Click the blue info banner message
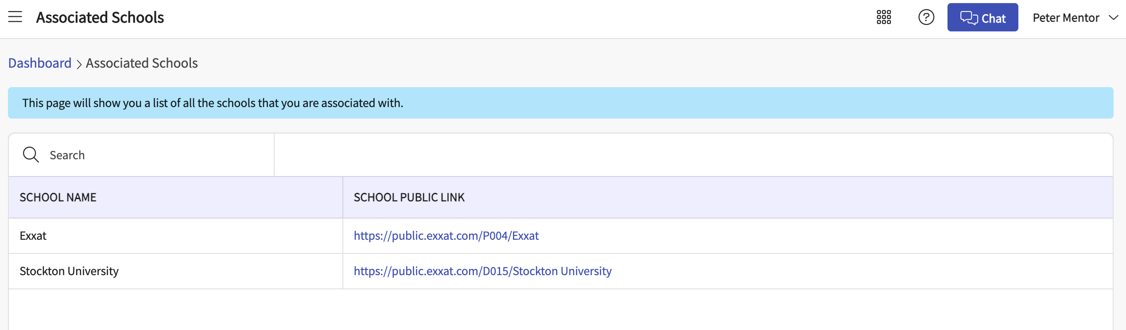 [x=213, y=103]
